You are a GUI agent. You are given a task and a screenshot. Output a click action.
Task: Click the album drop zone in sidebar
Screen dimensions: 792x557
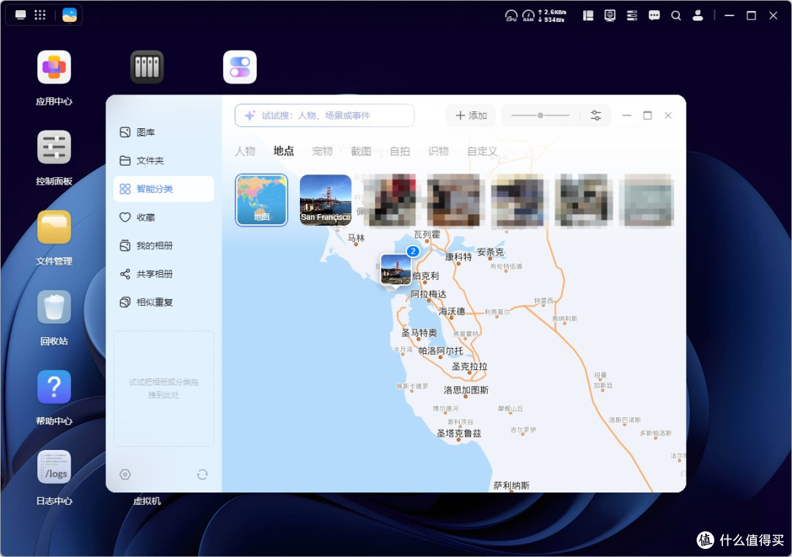(x=164, y=388)
